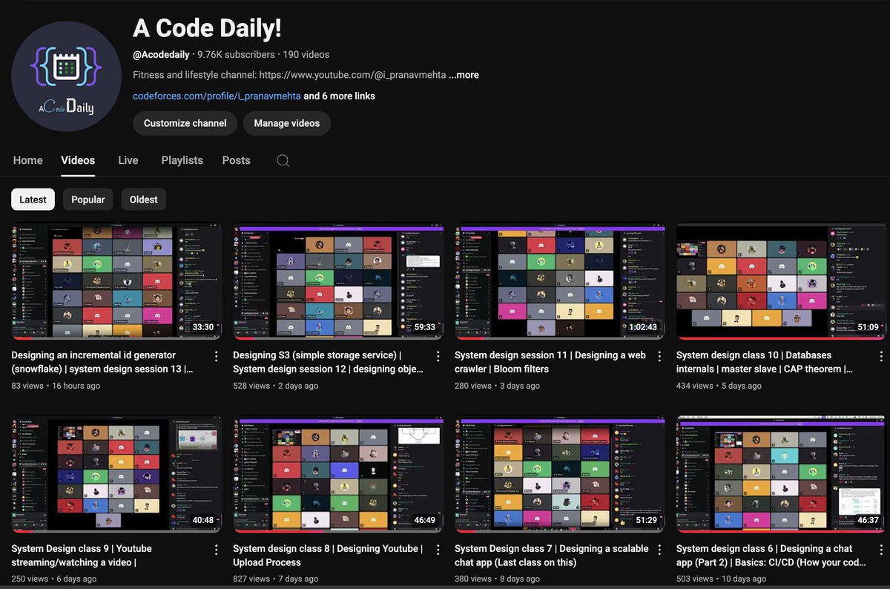Switch sorting to Oldest
890x589 pixels.
[x=143, y=199]
